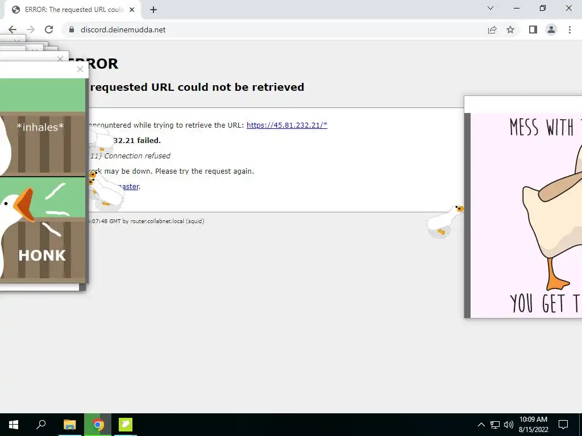582x436 pixels.
Task: Show hidden system tray icons
Action: 481,425
